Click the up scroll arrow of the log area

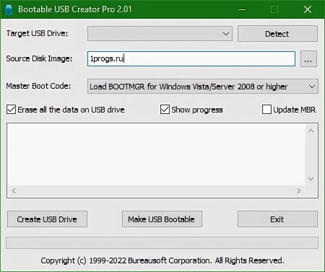tap(311, 131)
